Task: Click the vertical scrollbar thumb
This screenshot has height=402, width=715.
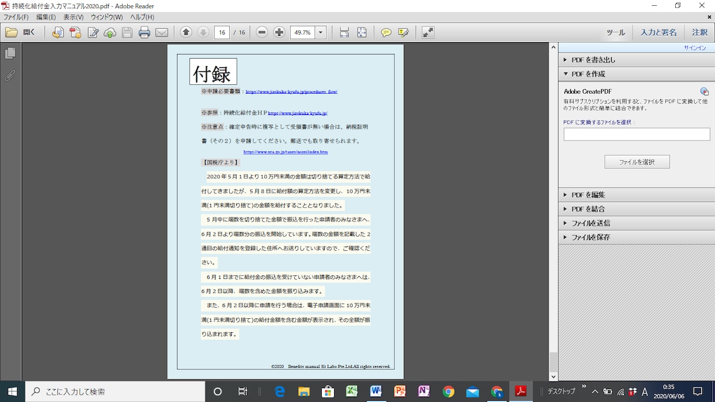Action: click(x=553, y=362)
